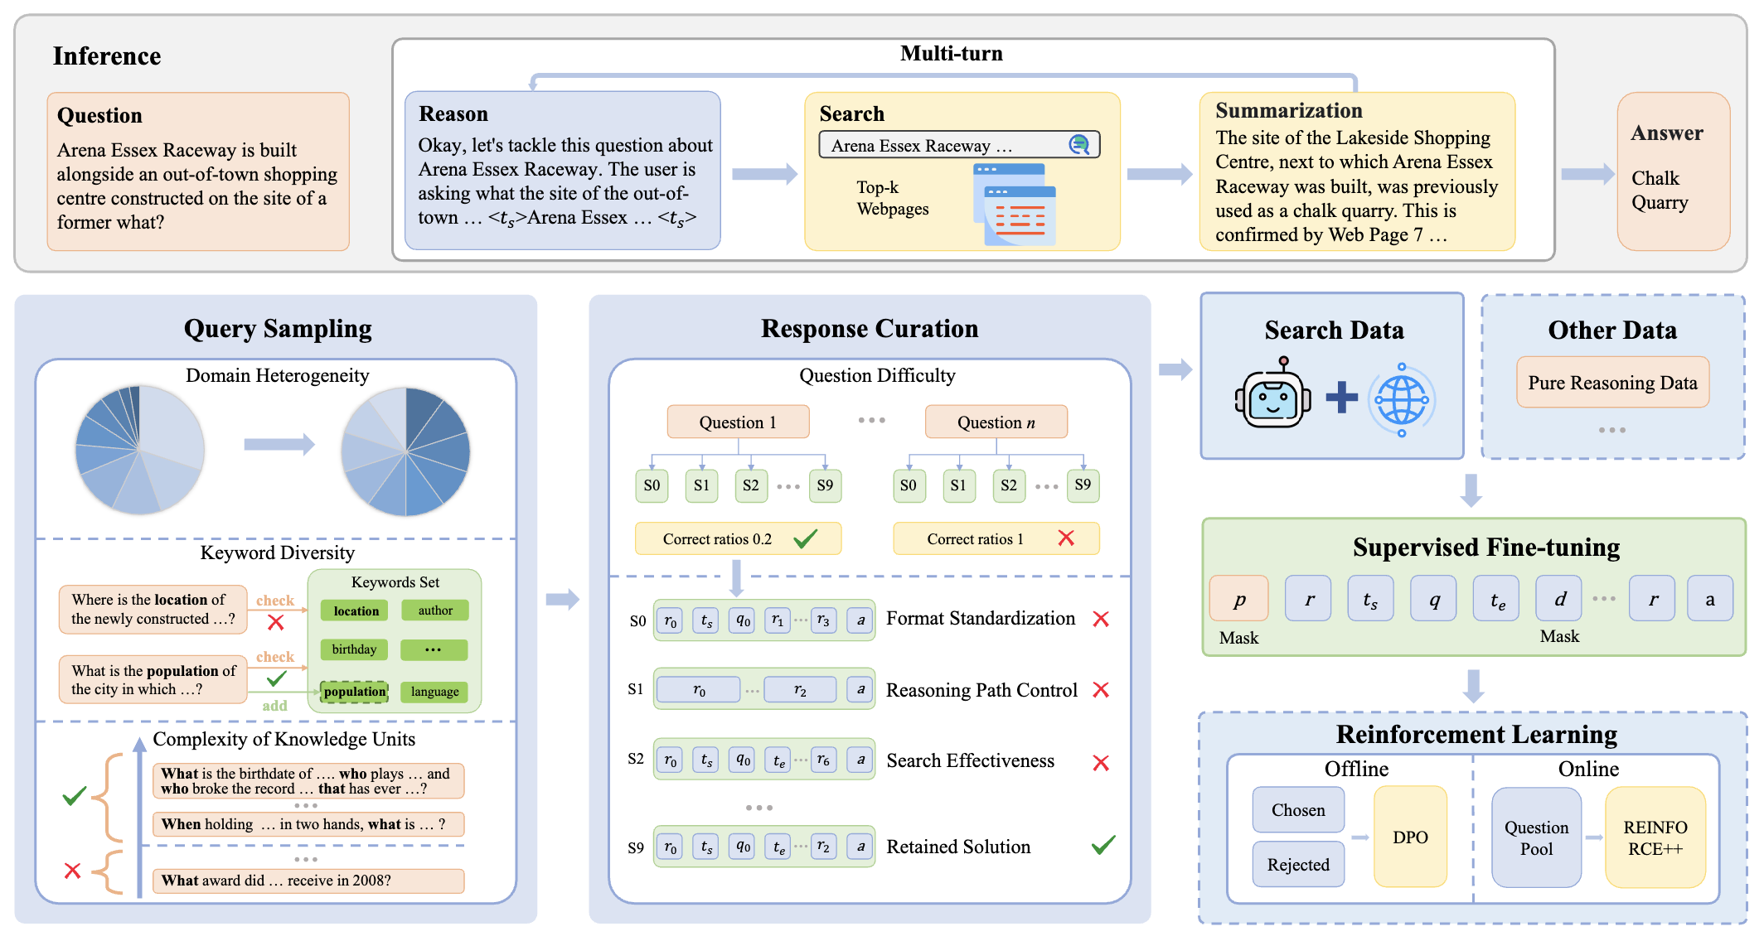The image size is (1764, 941).
Task: Click the down arrow below Supervised Fine-tuning
Action: click(x=1473, y=686)
